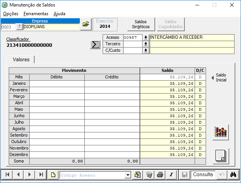This screenshot has width=241, height=183.
Task: Click the Saldos Sintéticos button
Action: pos(141,24)
